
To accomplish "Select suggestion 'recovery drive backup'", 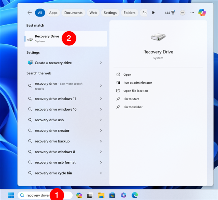I will point(65,141).
